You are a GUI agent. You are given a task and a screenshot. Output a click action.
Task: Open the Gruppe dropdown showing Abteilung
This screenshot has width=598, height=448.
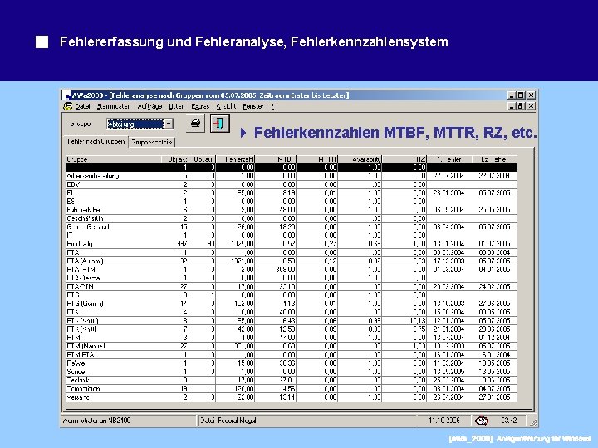[x=168, y=124]
